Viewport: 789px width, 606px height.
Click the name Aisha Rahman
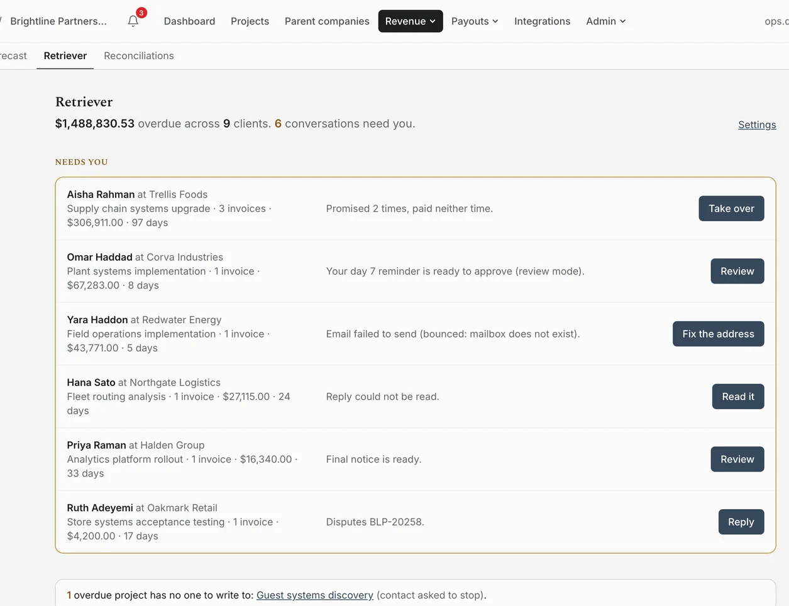point(101,194)
